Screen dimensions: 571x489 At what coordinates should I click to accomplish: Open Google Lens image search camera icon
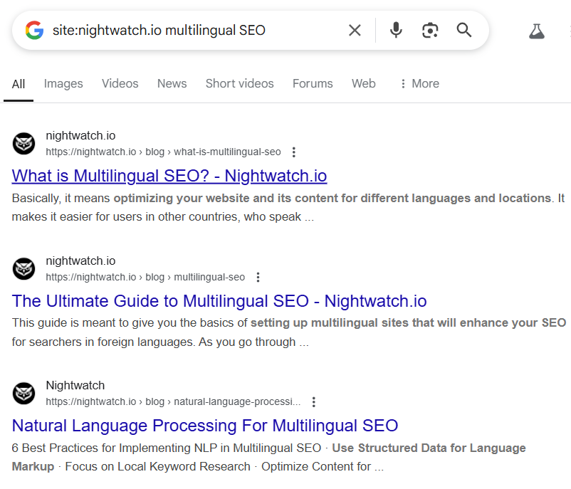pos(430,30)
